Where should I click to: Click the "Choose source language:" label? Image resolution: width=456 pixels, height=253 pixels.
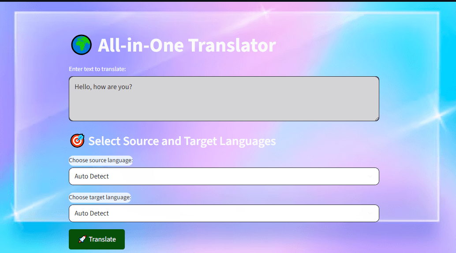tap(101, 160)
